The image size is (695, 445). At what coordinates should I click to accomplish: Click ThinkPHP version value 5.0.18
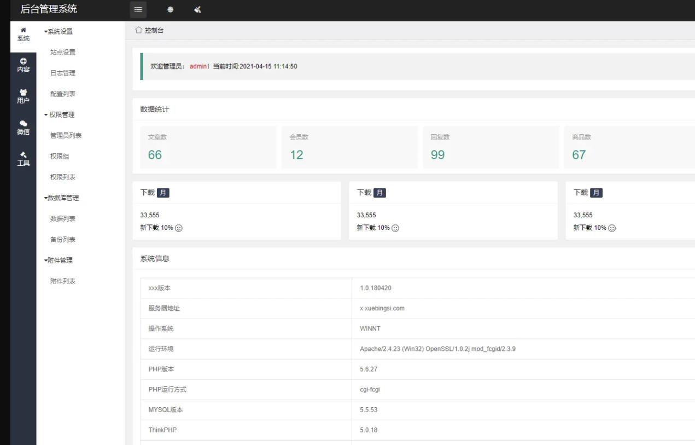point(369,430)
